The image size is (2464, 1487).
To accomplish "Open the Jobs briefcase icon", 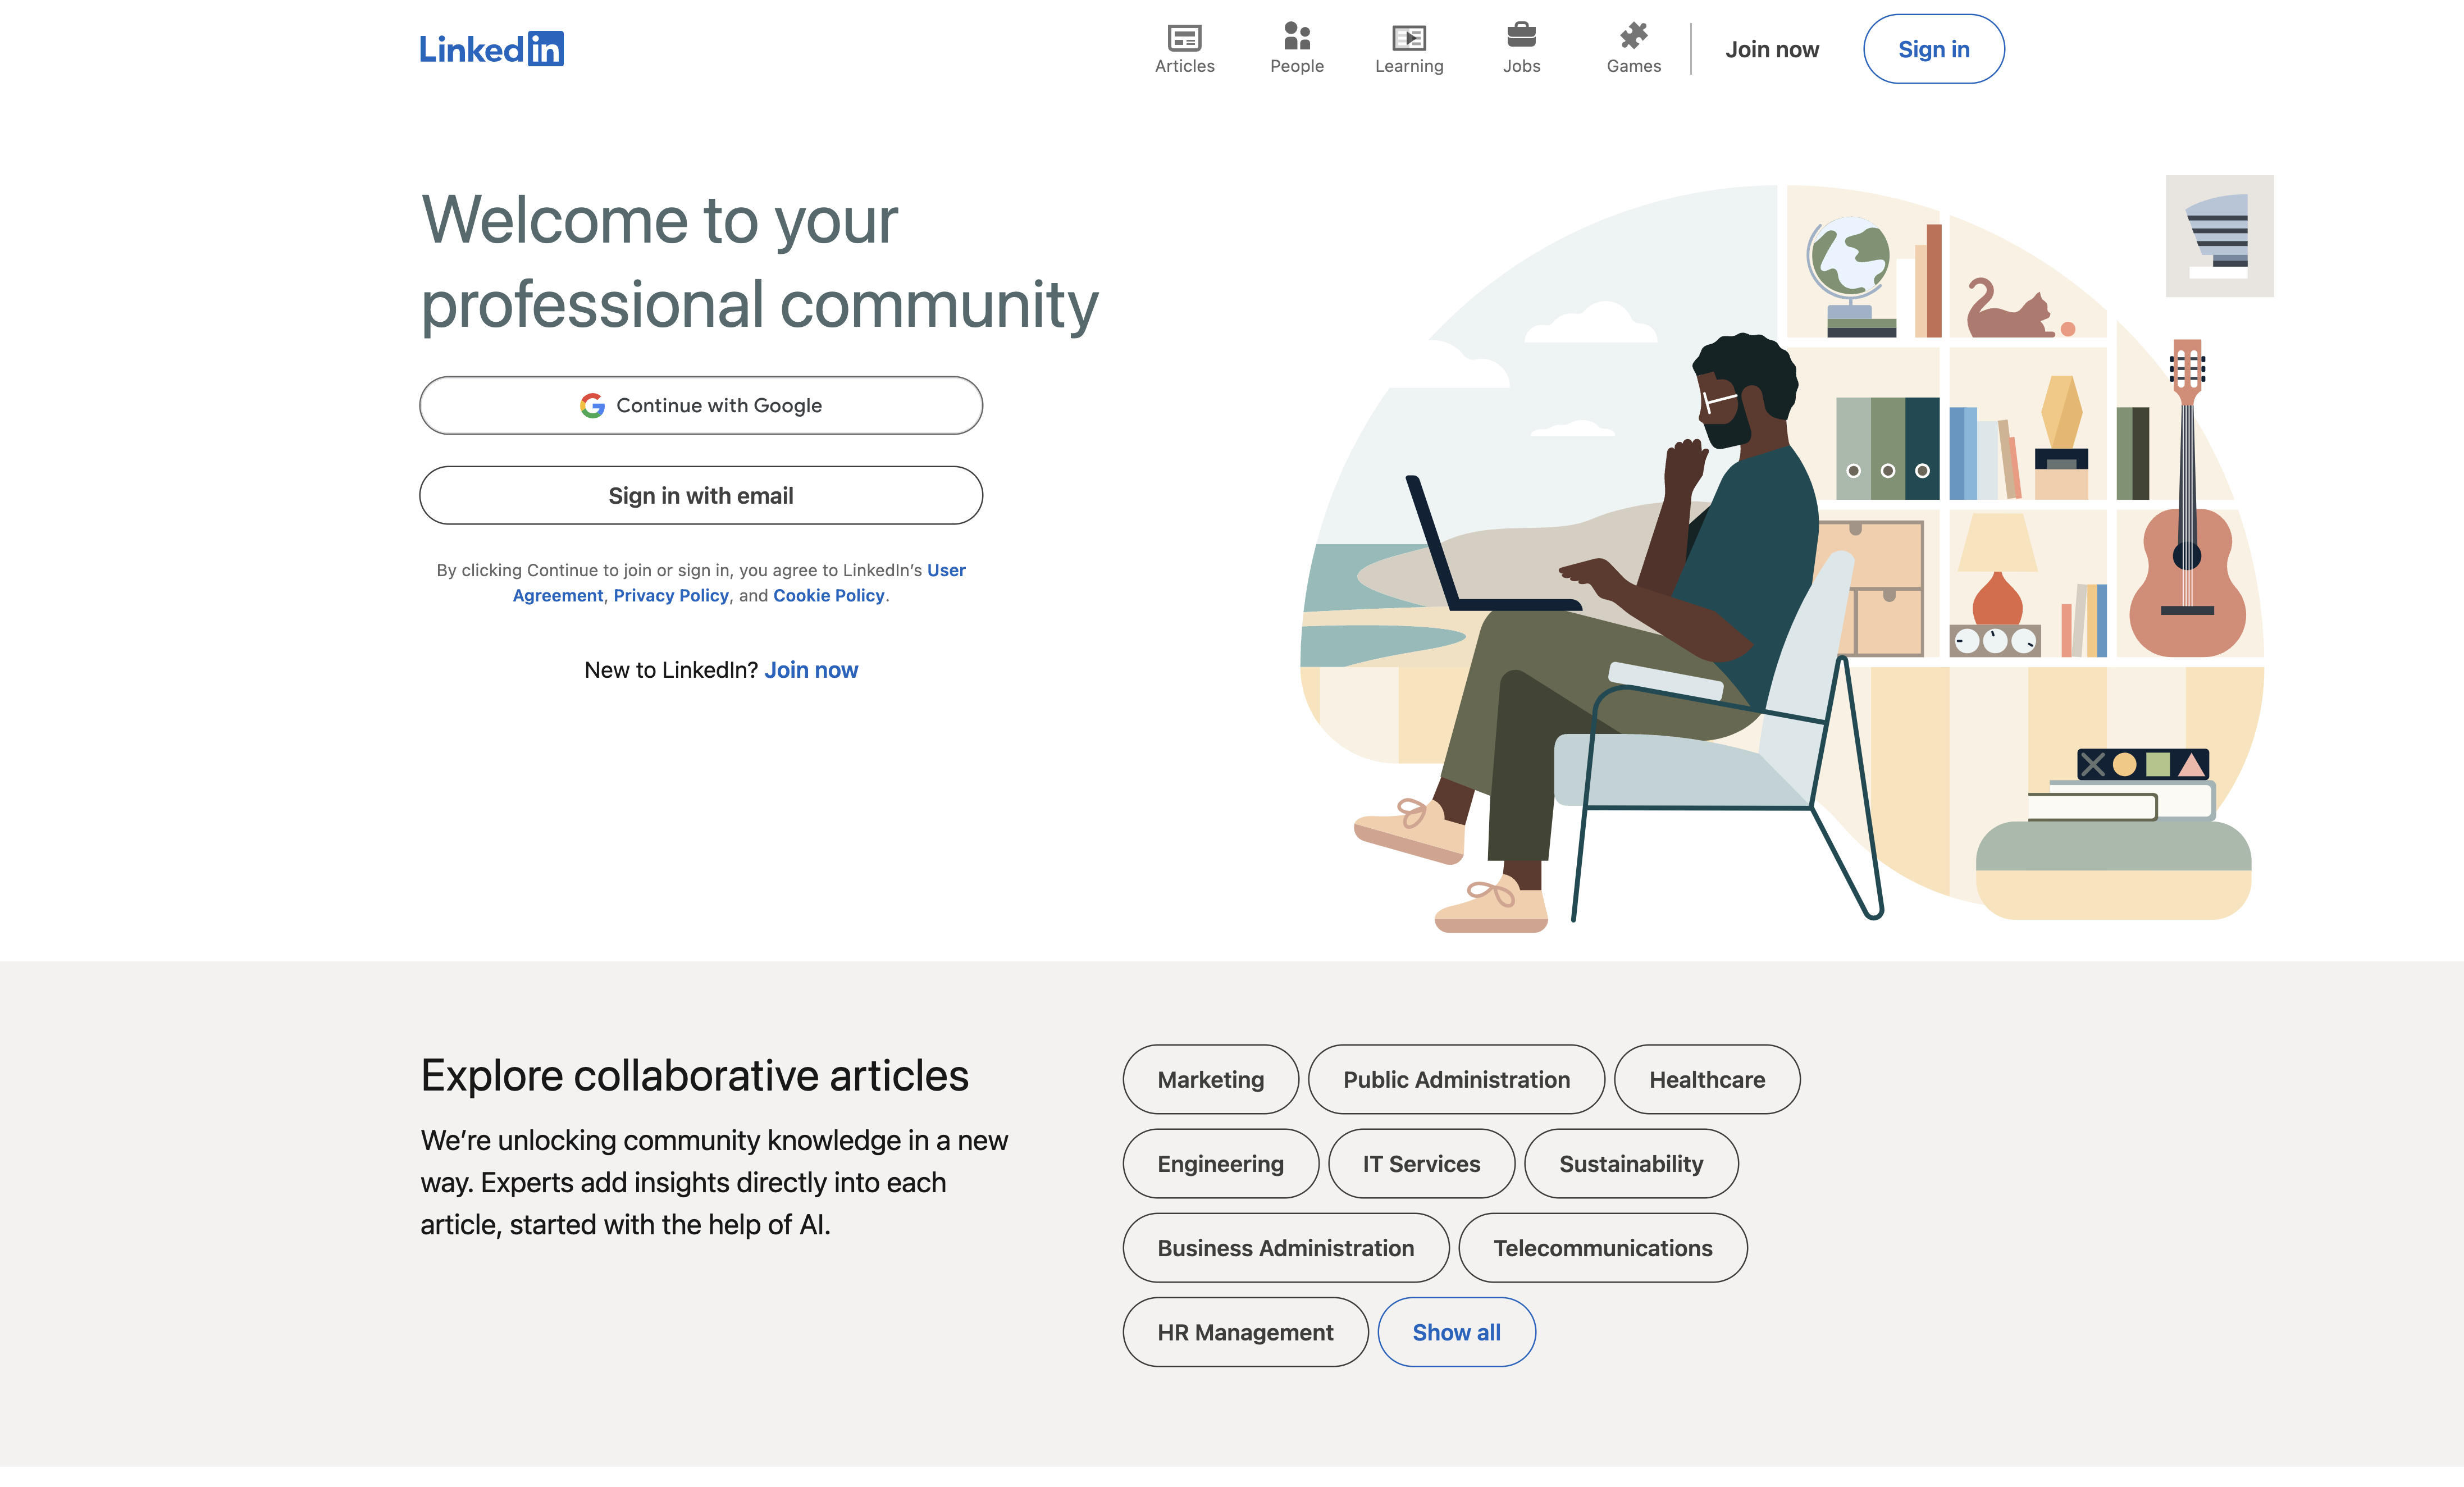I will pyautogui.click(x=1521, y=36).
